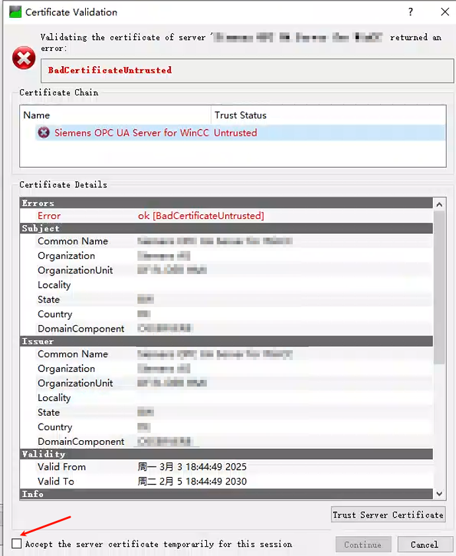
Task: Click the Valid From date value
Action: coord(192,467)
